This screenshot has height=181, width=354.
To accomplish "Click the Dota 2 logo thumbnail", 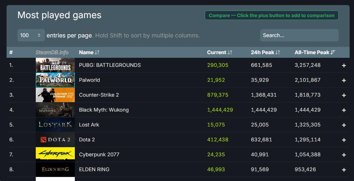I will click(55, 140).
